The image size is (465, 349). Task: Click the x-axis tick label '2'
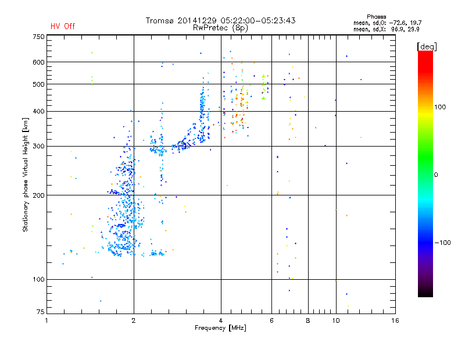[x=134, y=320]
